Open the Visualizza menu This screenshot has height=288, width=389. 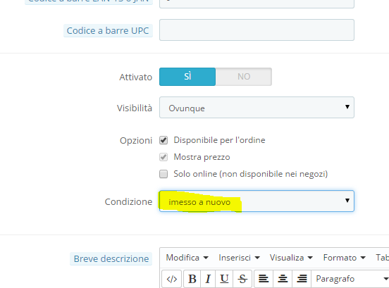point(291,258)
